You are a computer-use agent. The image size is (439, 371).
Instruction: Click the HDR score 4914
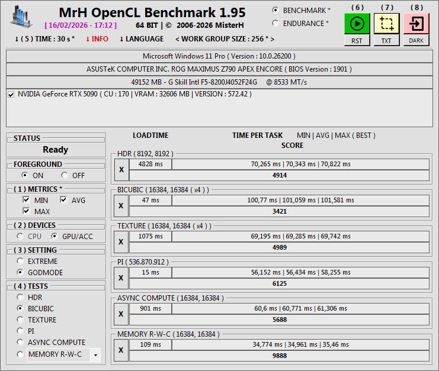(280, 175)
